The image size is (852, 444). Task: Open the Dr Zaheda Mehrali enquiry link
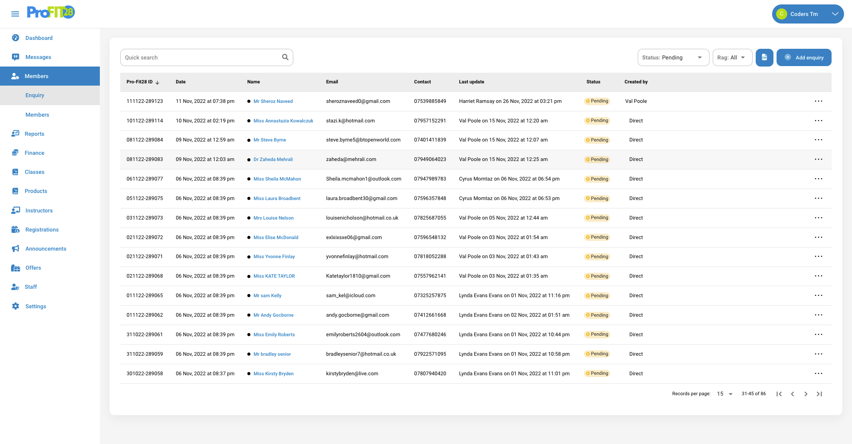[273, 160]
